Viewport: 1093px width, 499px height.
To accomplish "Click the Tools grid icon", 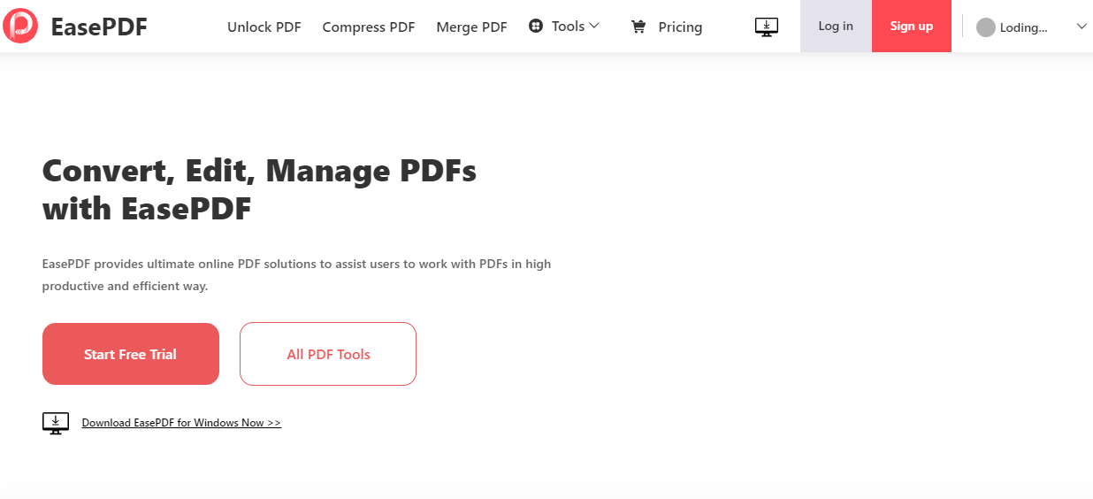I will 536,27.
